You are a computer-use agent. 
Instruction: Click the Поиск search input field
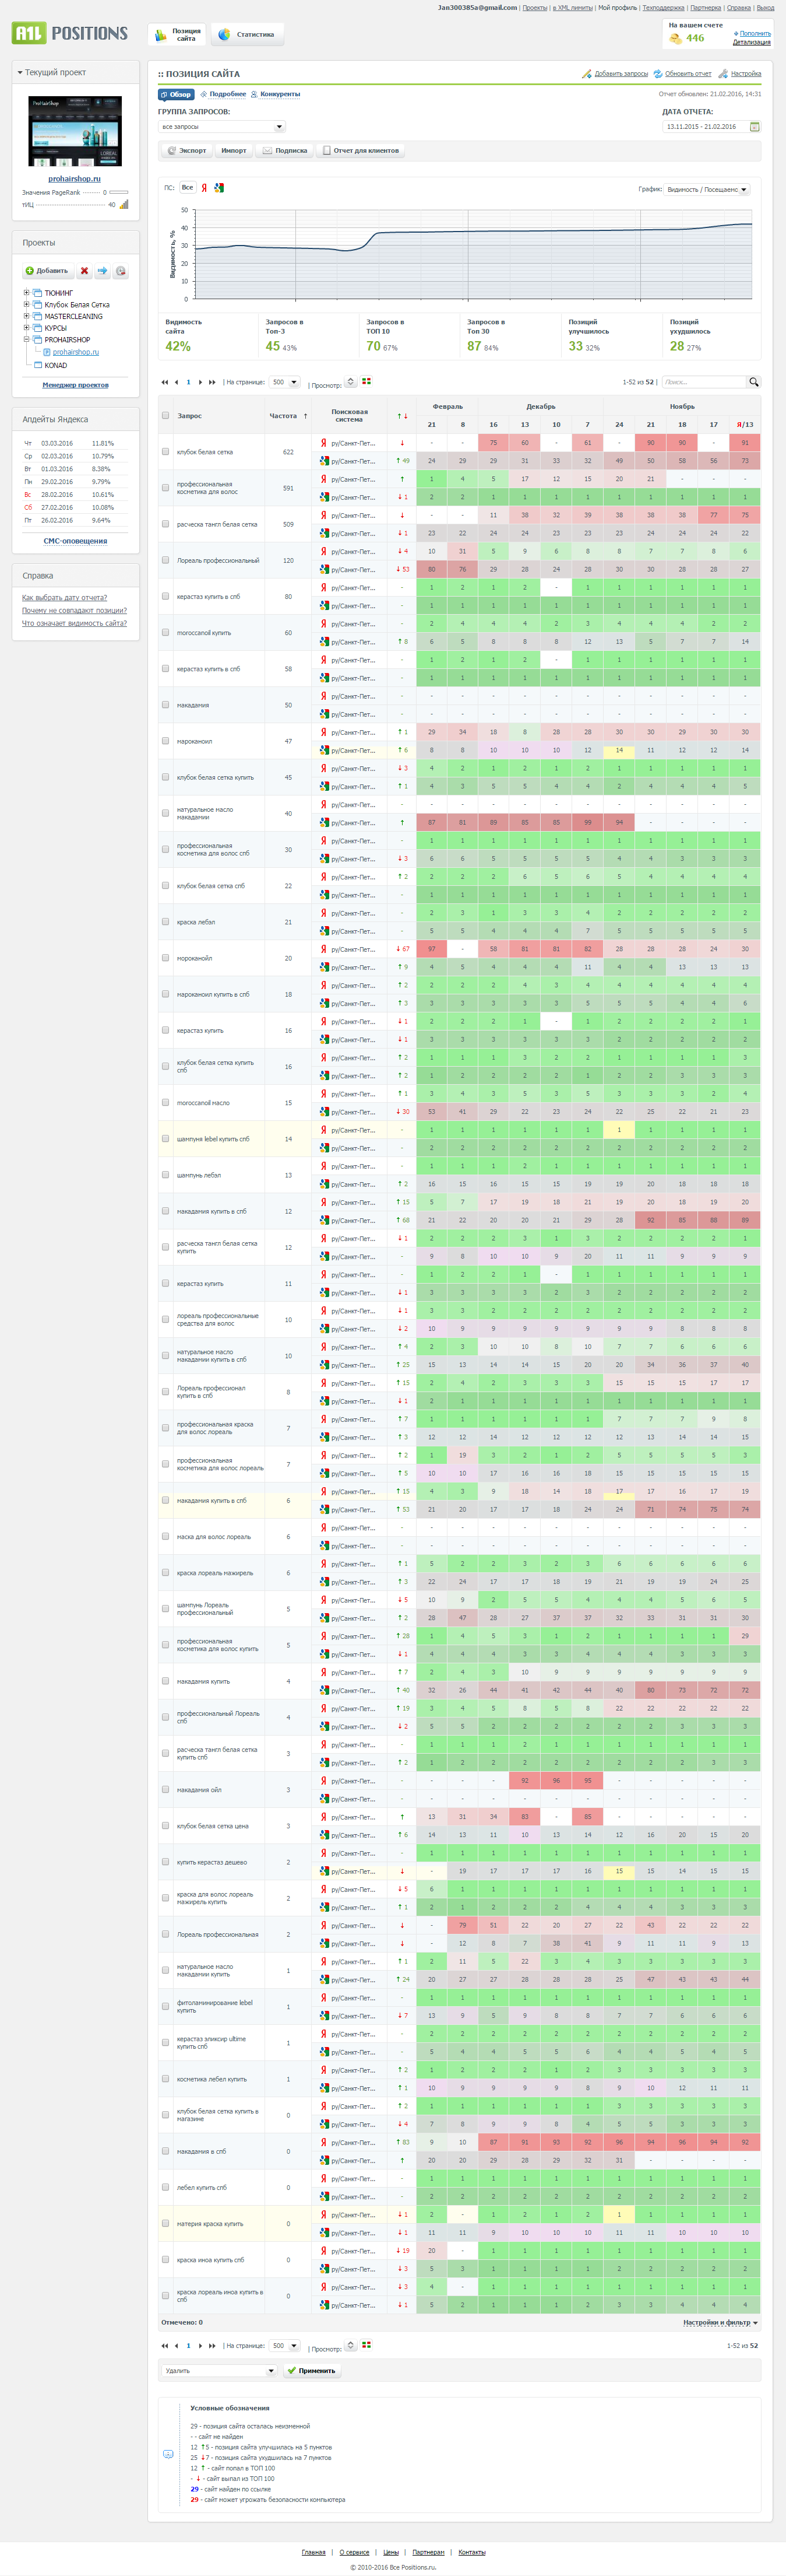pyautogui.click(x=704, y=382)
